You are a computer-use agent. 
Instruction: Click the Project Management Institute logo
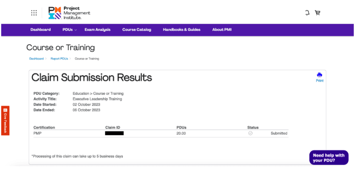[x=69, y=13]
